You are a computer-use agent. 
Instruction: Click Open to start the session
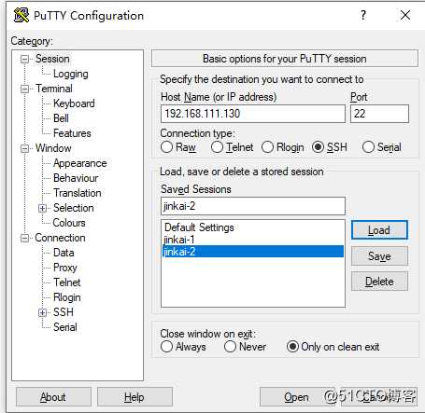tap(296, 397)
